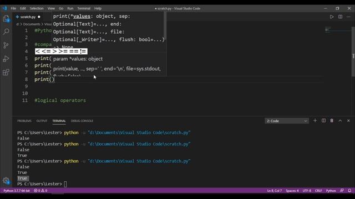Open the Manage gear icon
Viewport: 355px width, 199px height.
pos(6,181)
